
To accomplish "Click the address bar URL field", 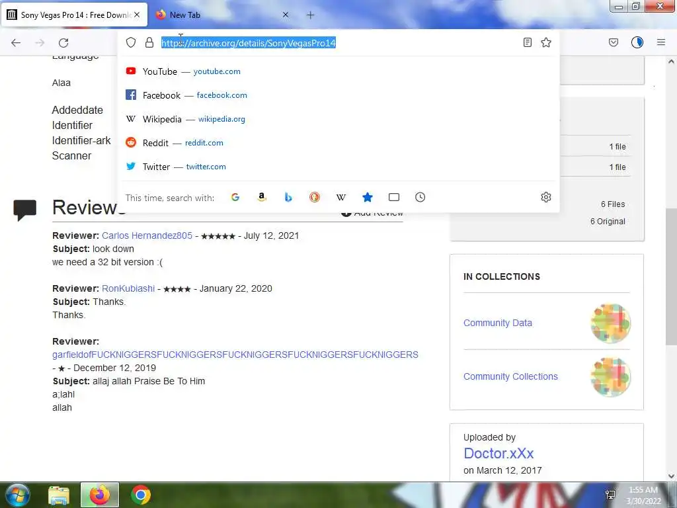I will [339, 43].
